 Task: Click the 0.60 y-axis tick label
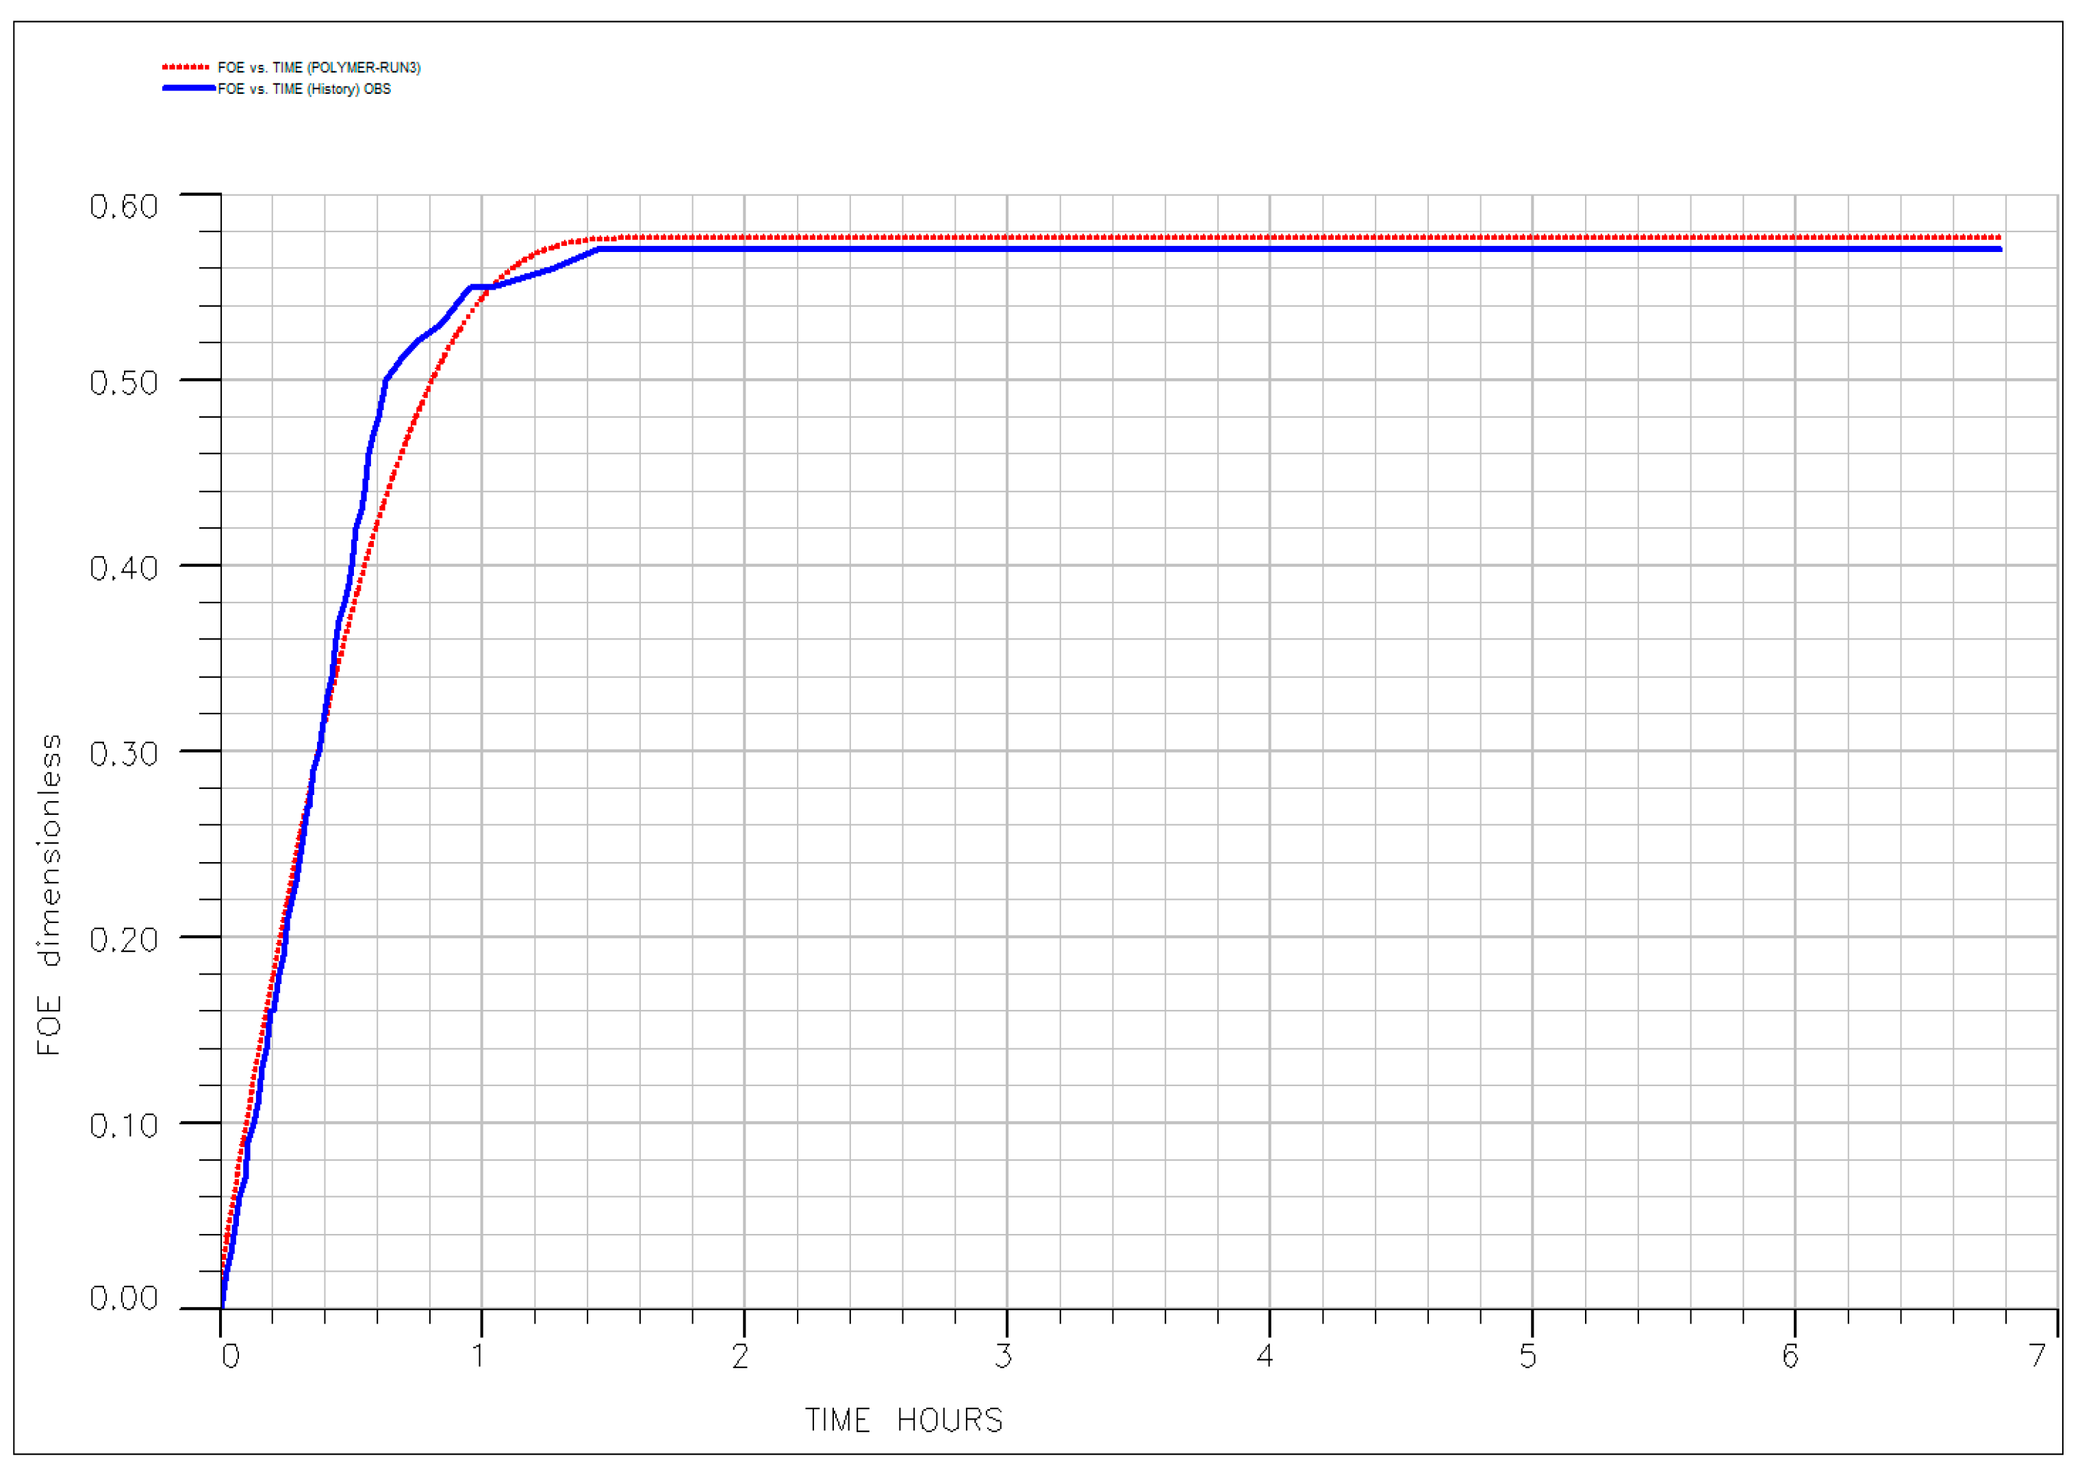[x=123, y=207]
